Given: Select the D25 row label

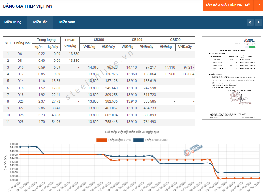Looking at the screenshot, I should point(21,115).
